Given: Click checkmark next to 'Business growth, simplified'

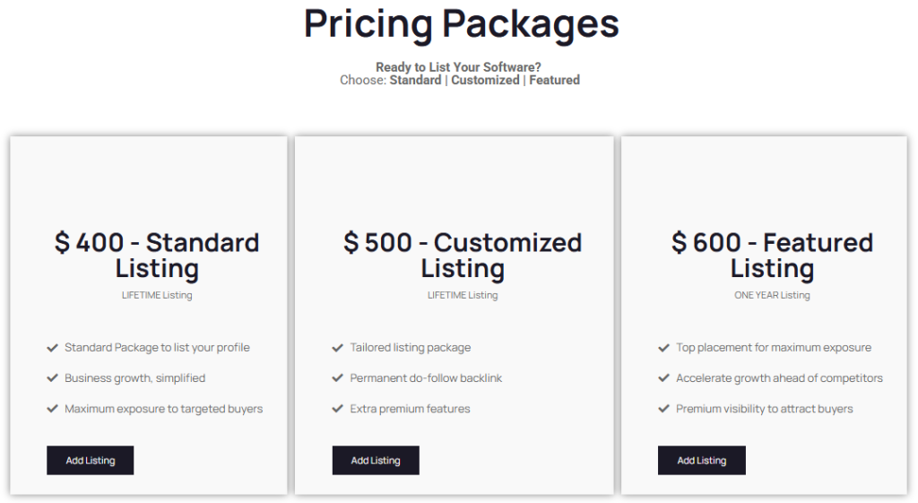Looking at the screenshot, I should point(52,378).
